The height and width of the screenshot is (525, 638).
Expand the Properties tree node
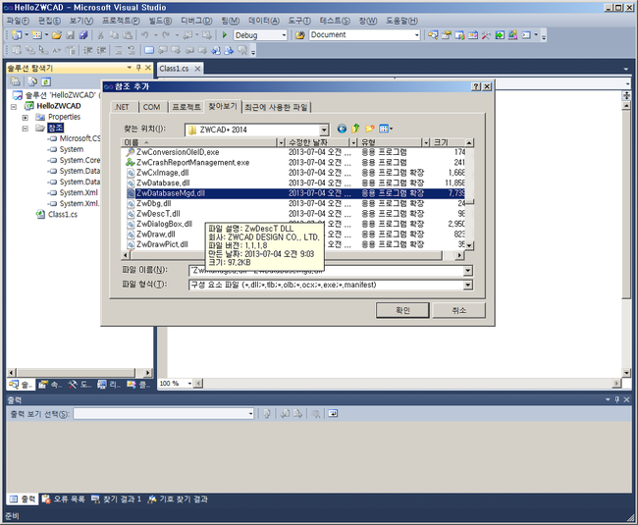(x=26, y=118)
